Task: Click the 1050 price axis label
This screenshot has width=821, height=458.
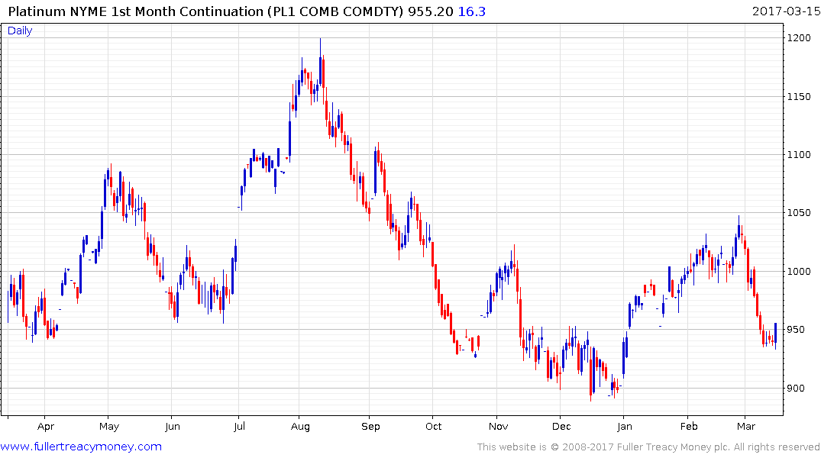Action: (x=799, y=213)
